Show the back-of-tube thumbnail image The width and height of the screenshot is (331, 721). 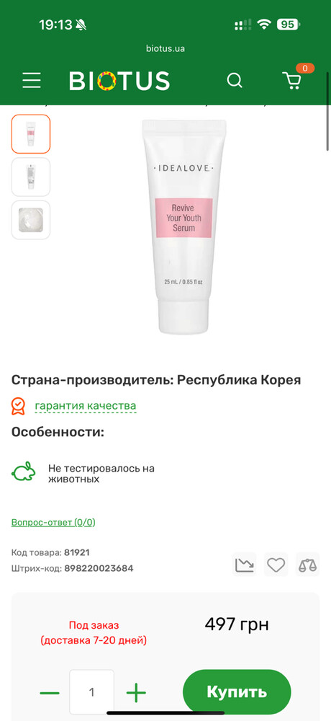pos(31,177)
